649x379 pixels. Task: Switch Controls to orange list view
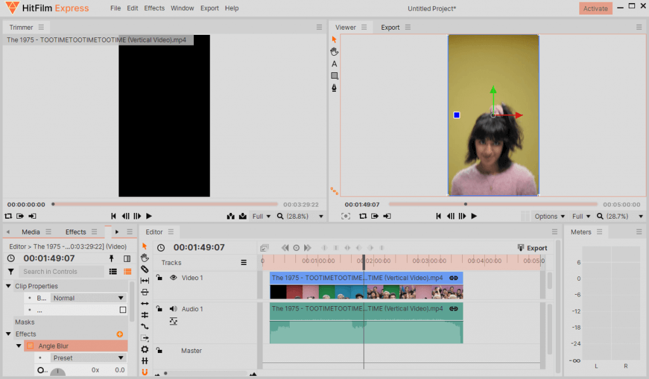coord(127,271)
